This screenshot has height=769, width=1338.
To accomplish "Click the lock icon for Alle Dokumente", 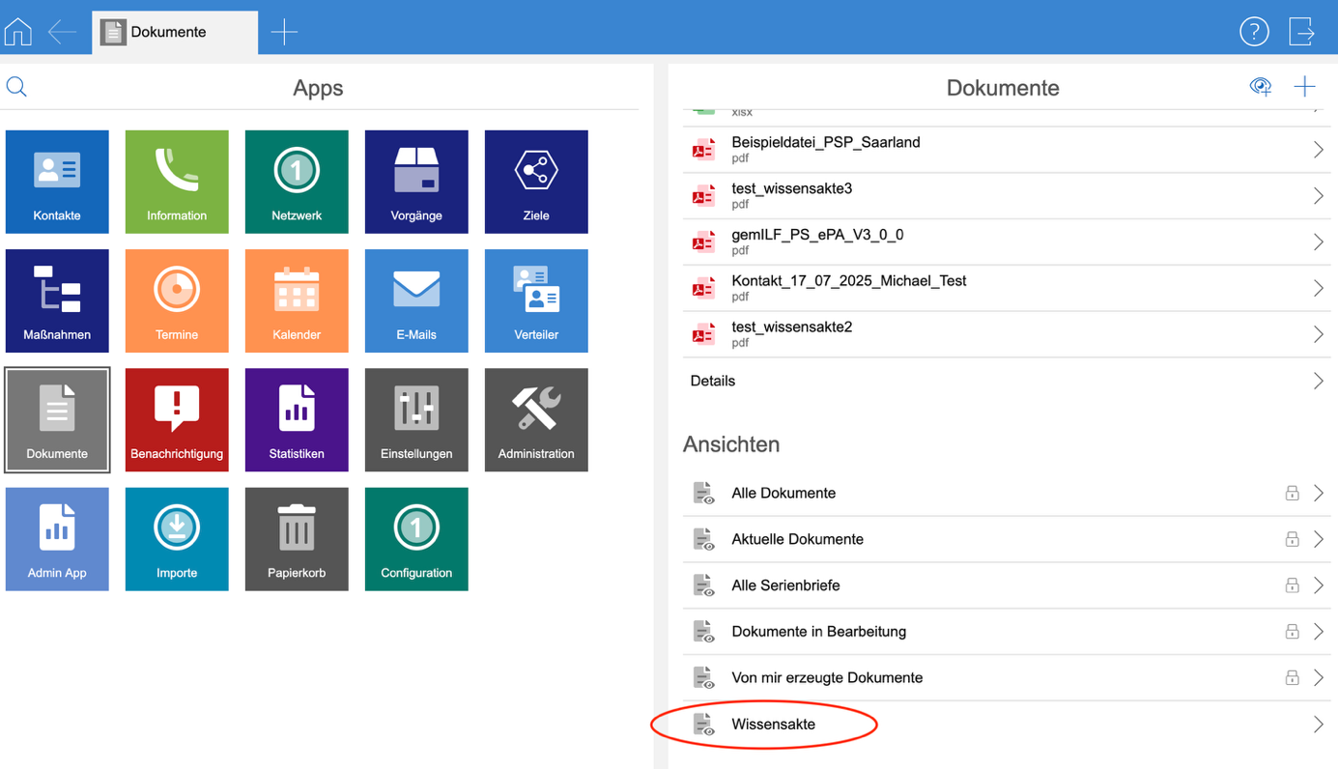I will tap(1292, 494).
